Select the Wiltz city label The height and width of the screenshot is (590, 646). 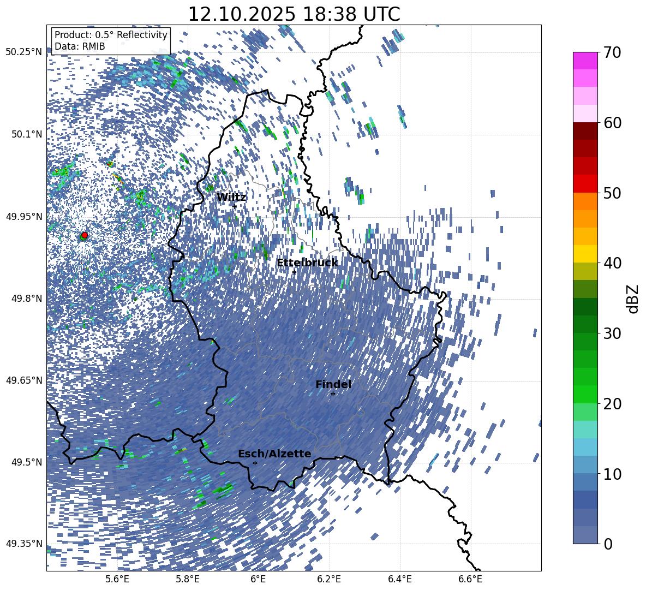click(x=231, y=198)
